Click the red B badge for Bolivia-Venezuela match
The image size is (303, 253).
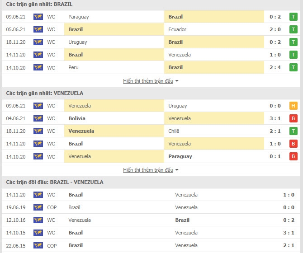(x=293, y=118)
